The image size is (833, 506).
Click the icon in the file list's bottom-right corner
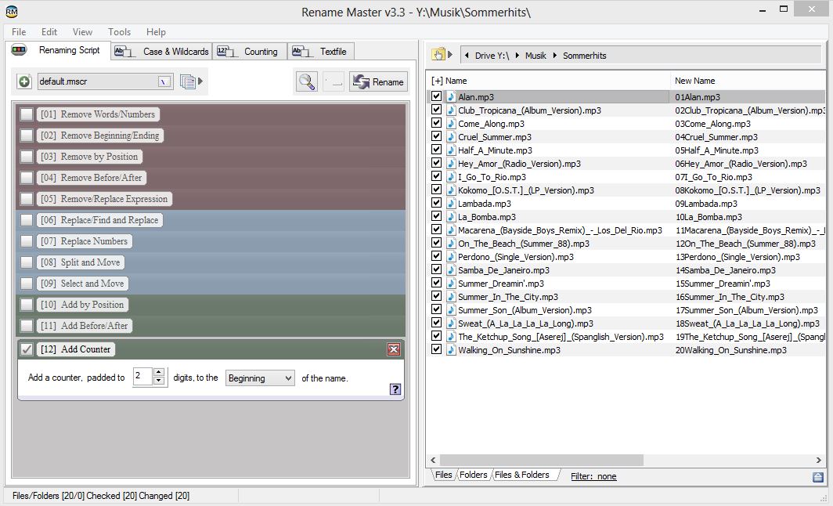(x=818, y=476)
